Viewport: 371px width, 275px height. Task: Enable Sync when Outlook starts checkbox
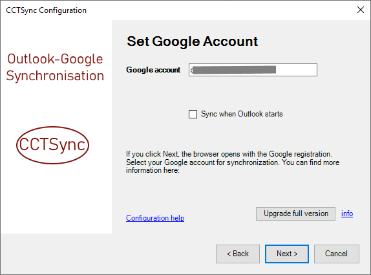pos(193,114)
